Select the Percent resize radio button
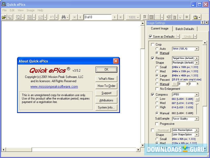The image size is (210, 158). [157, 80]
